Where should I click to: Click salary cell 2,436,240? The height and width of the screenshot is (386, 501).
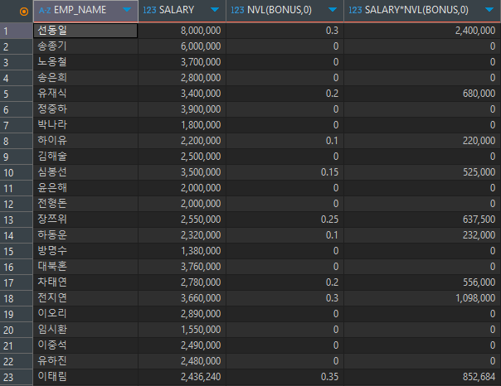[x=182, y=377]
